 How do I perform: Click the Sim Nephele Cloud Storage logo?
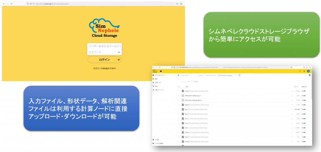point(104,28)
